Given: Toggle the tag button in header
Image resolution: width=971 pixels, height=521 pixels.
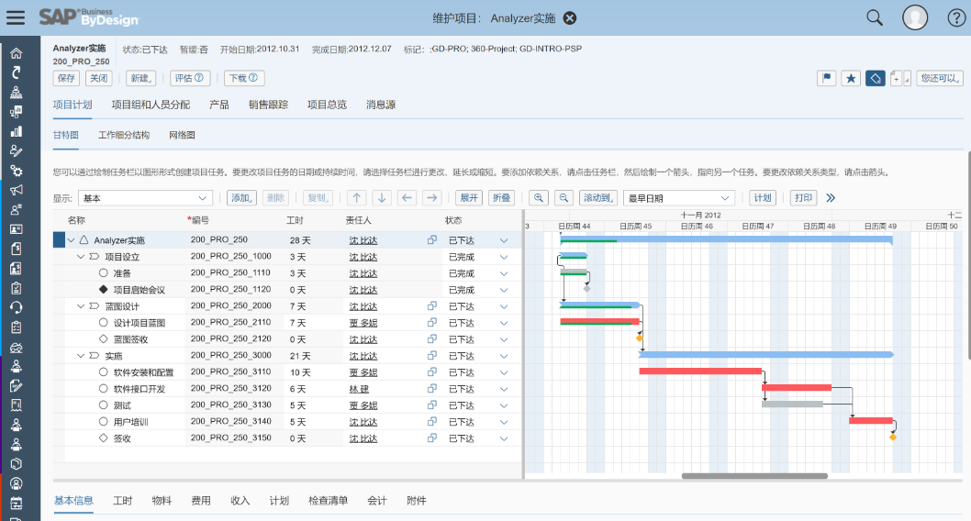Looking at the screenshot, I should click(x=876, y=79).
